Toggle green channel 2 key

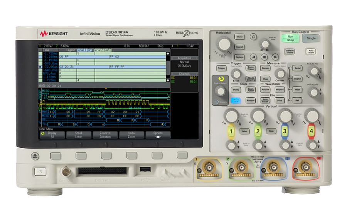[258, 132]
